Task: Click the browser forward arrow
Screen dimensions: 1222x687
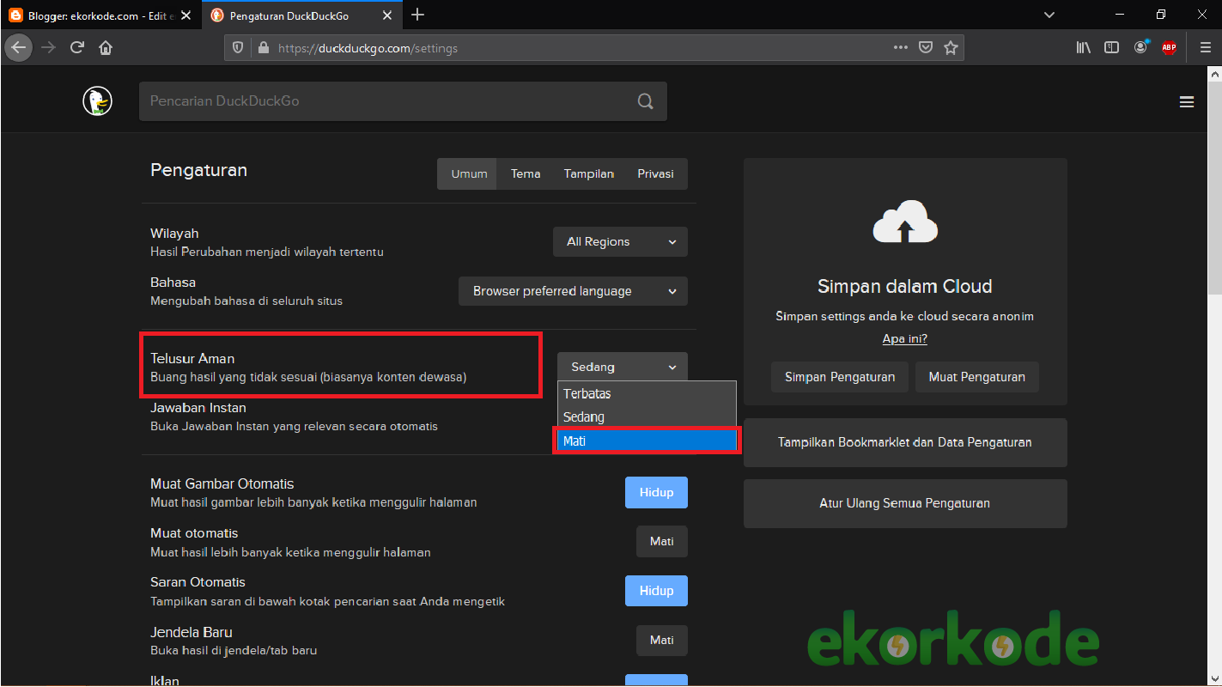Action: pyautogui.click(x=48, y=48)
